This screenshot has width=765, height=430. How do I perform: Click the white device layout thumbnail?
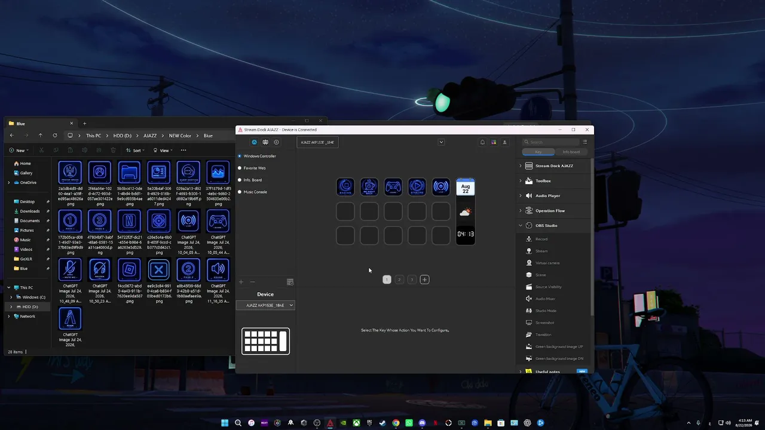tap(265, 341)
